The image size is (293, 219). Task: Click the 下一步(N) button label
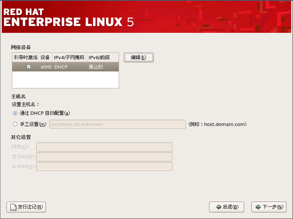273,207
